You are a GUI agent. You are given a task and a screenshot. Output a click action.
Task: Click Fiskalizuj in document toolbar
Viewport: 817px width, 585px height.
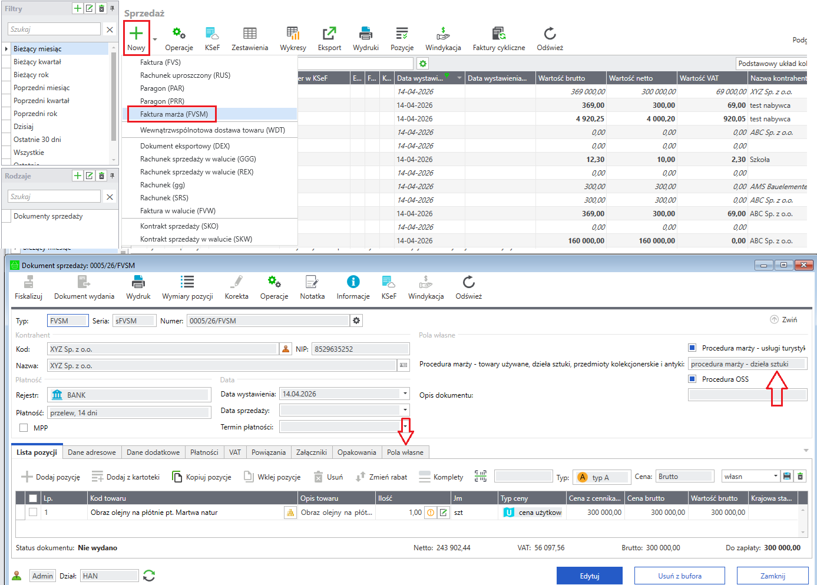[x=28, y=282]
